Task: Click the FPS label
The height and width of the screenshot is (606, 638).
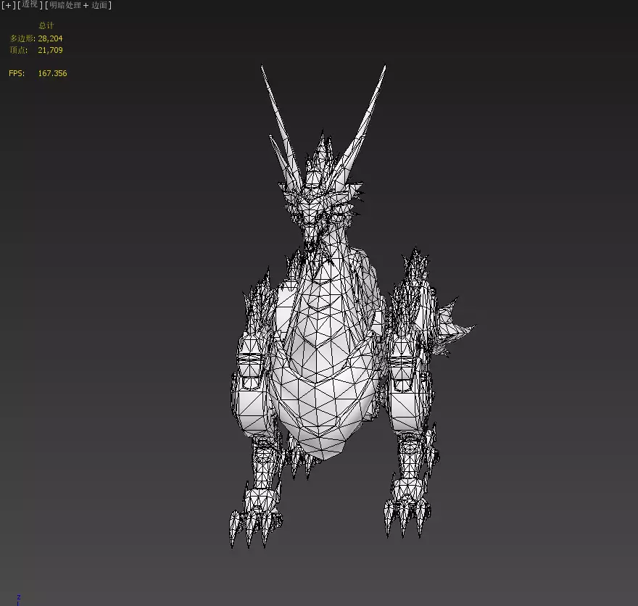Action: click(x=17, y=74)
